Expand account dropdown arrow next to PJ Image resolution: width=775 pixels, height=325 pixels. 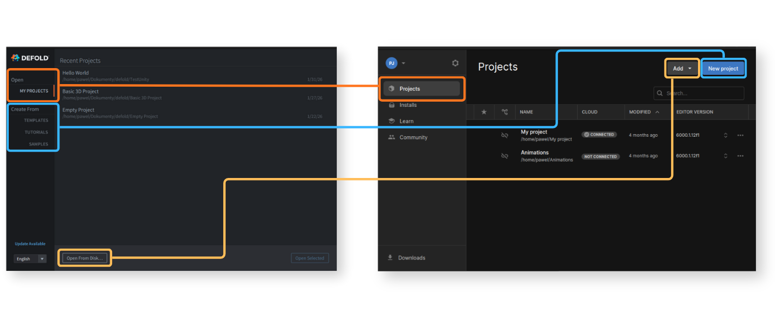[404, 63]
